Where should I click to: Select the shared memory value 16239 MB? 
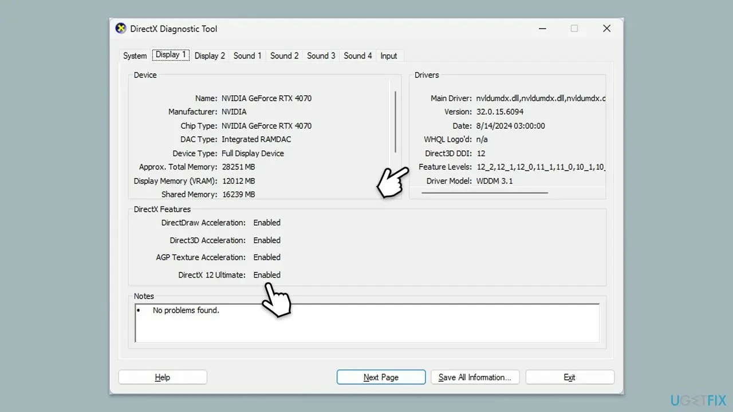coord(238,195)
